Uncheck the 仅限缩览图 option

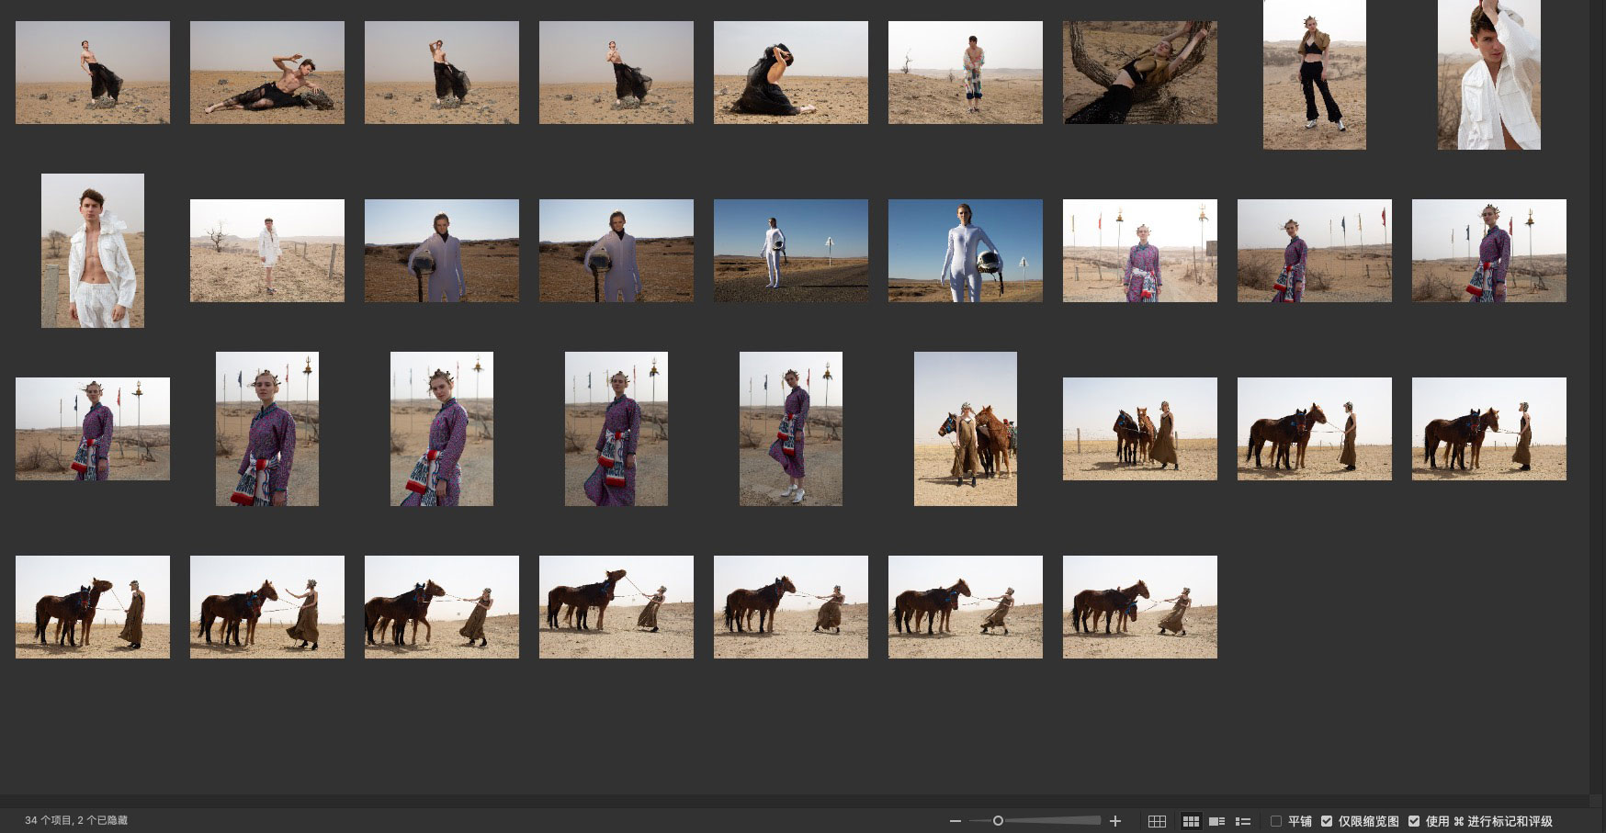(x=1327, y=821)
